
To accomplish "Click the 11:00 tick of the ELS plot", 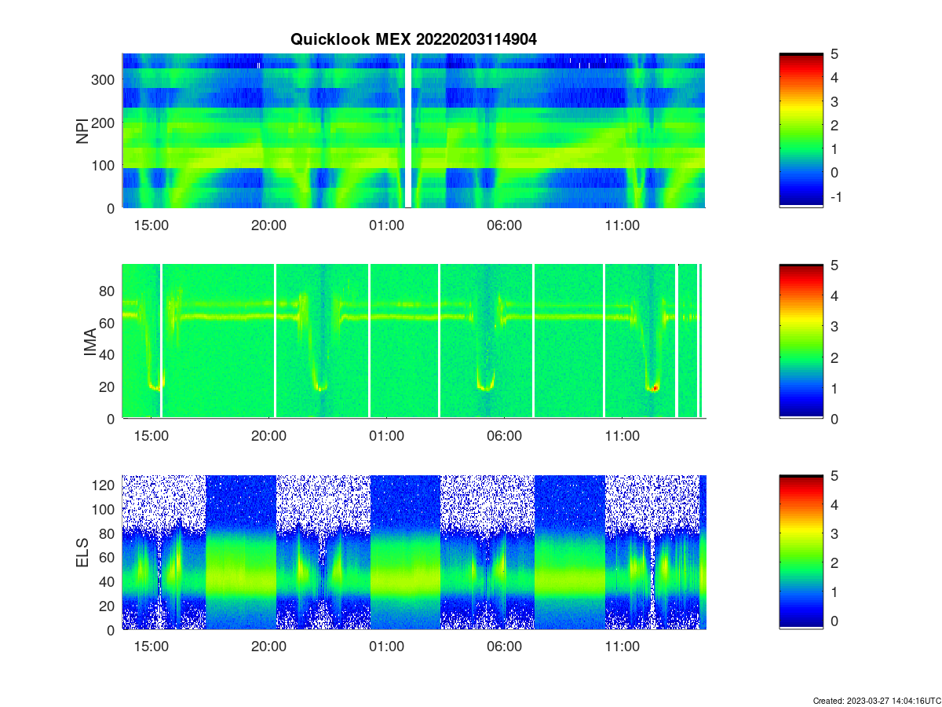I will click(622, 647).
